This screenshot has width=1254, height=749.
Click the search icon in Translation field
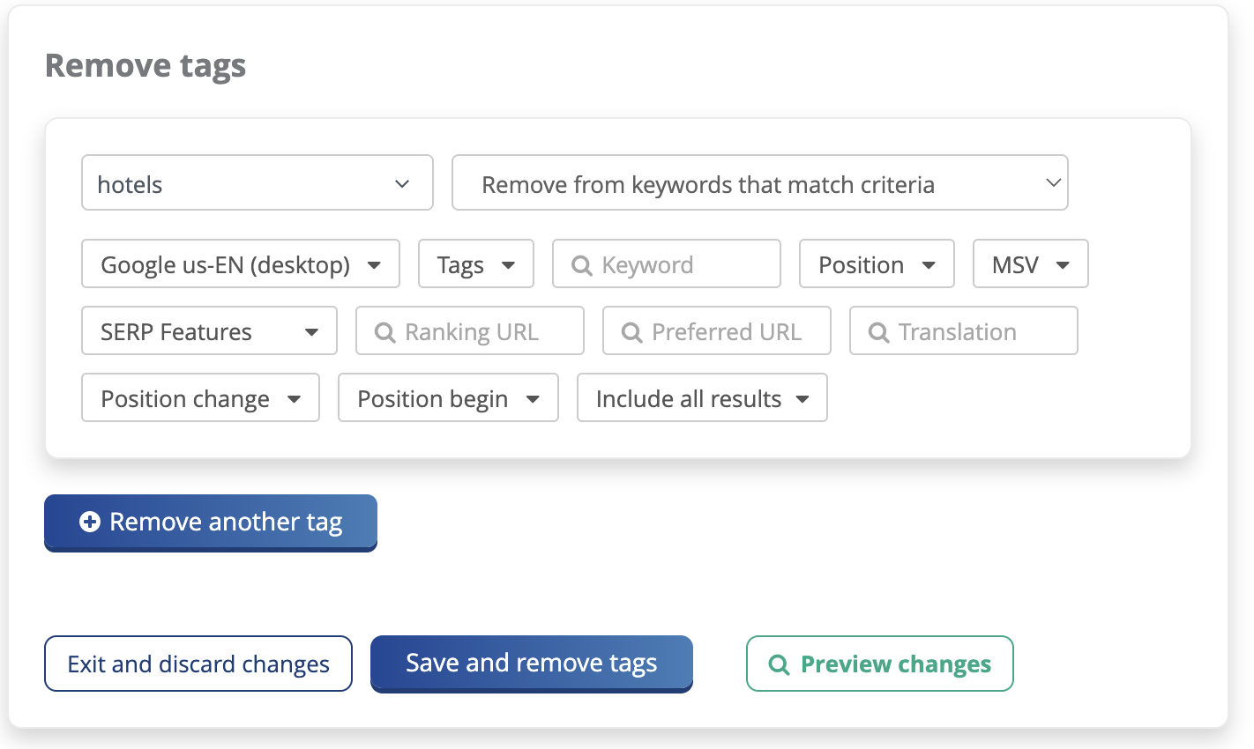[x=878, y=332]
